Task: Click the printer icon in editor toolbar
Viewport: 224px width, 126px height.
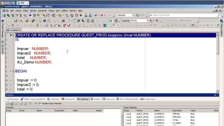Action: pyautogui.click(x=63, y=21)
